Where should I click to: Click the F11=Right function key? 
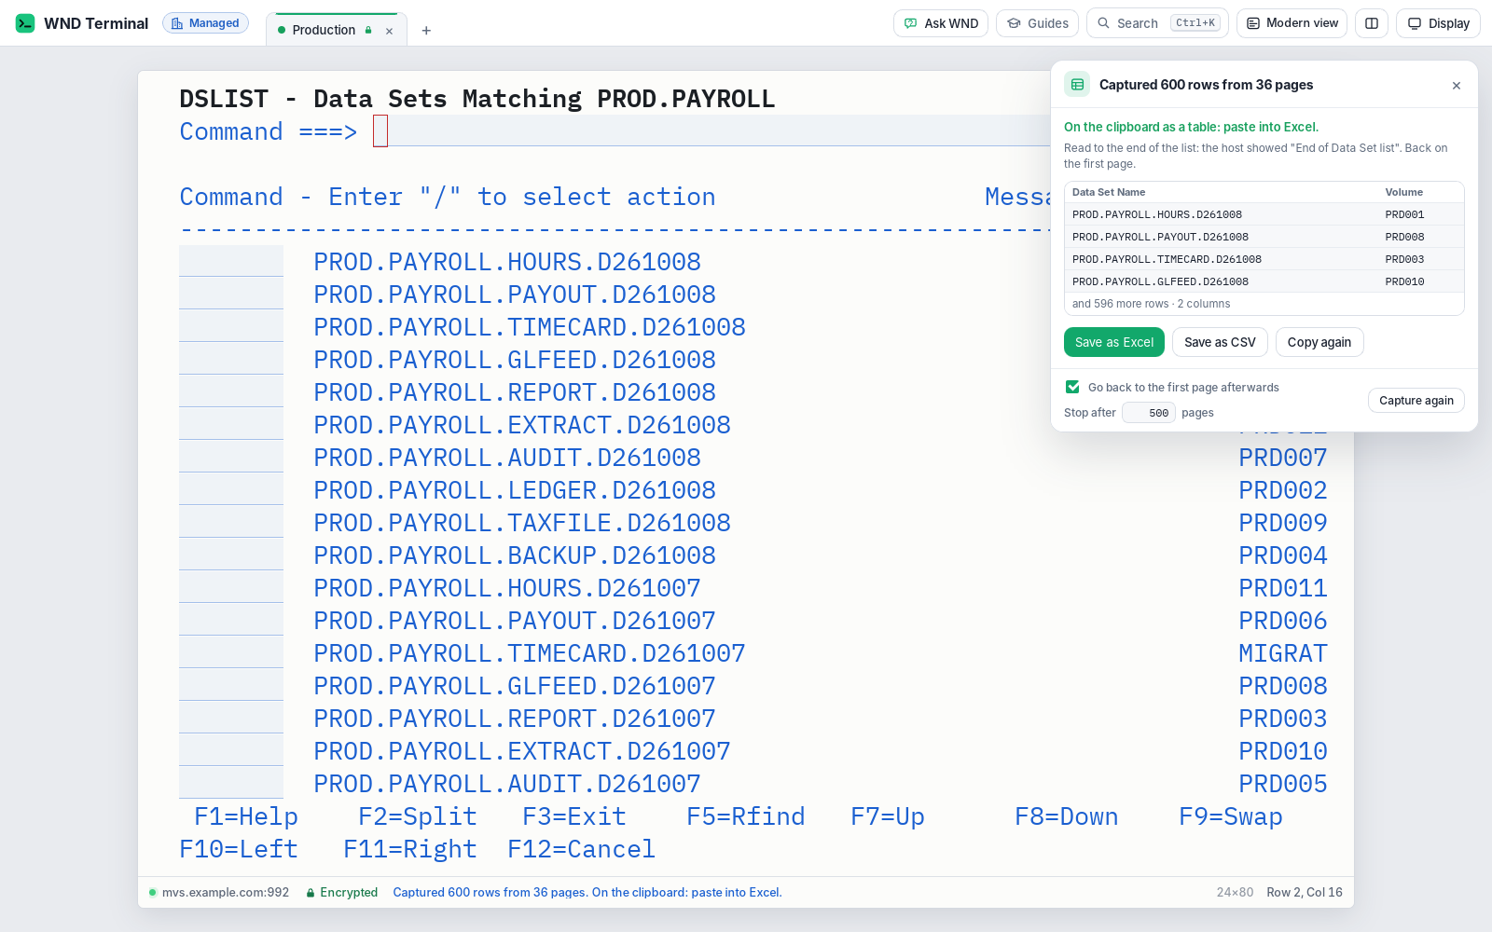tap(410, 849)
